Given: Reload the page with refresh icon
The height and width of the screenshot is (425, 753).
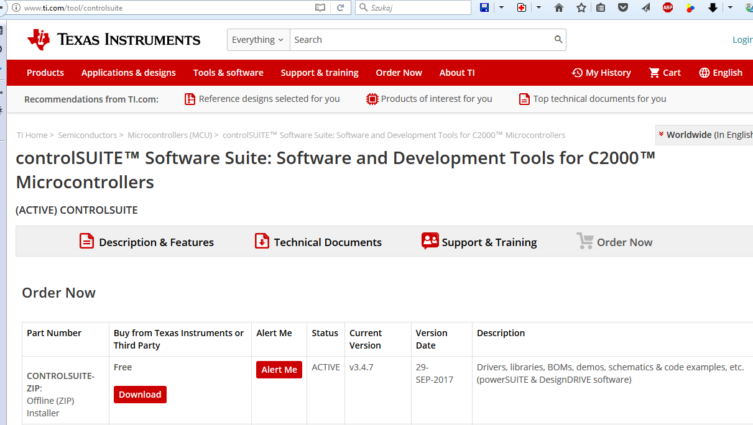Looking at the screenshot, I should click(x=340, y=7).
